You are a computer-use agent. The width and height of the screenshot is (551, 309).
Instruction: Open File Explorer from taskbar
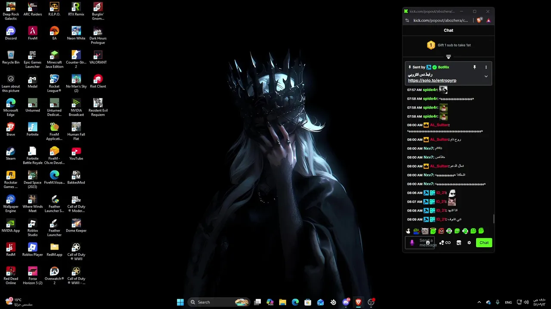point(282,302)
